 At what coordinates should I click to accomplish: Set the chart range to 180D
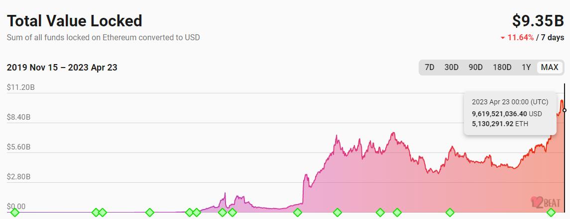click(x=502, y=68)
